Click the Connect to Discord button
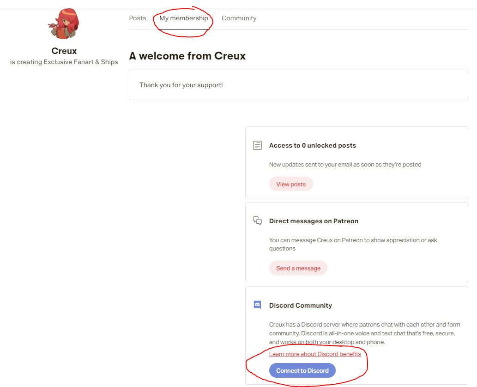The image size is (477, 387). (x=302, y=370)
